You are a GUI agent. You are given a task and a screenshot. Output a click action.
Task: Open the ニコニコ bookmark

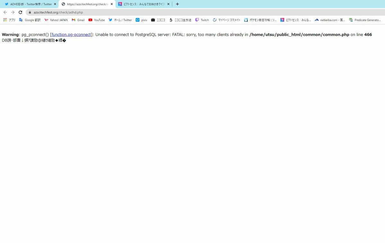coord(158,20)
